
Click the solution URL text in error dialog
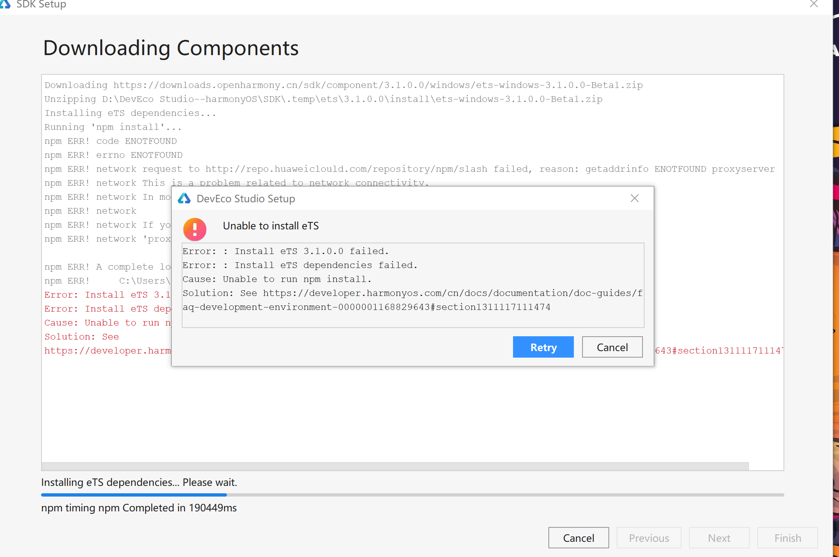click(412, 300)
